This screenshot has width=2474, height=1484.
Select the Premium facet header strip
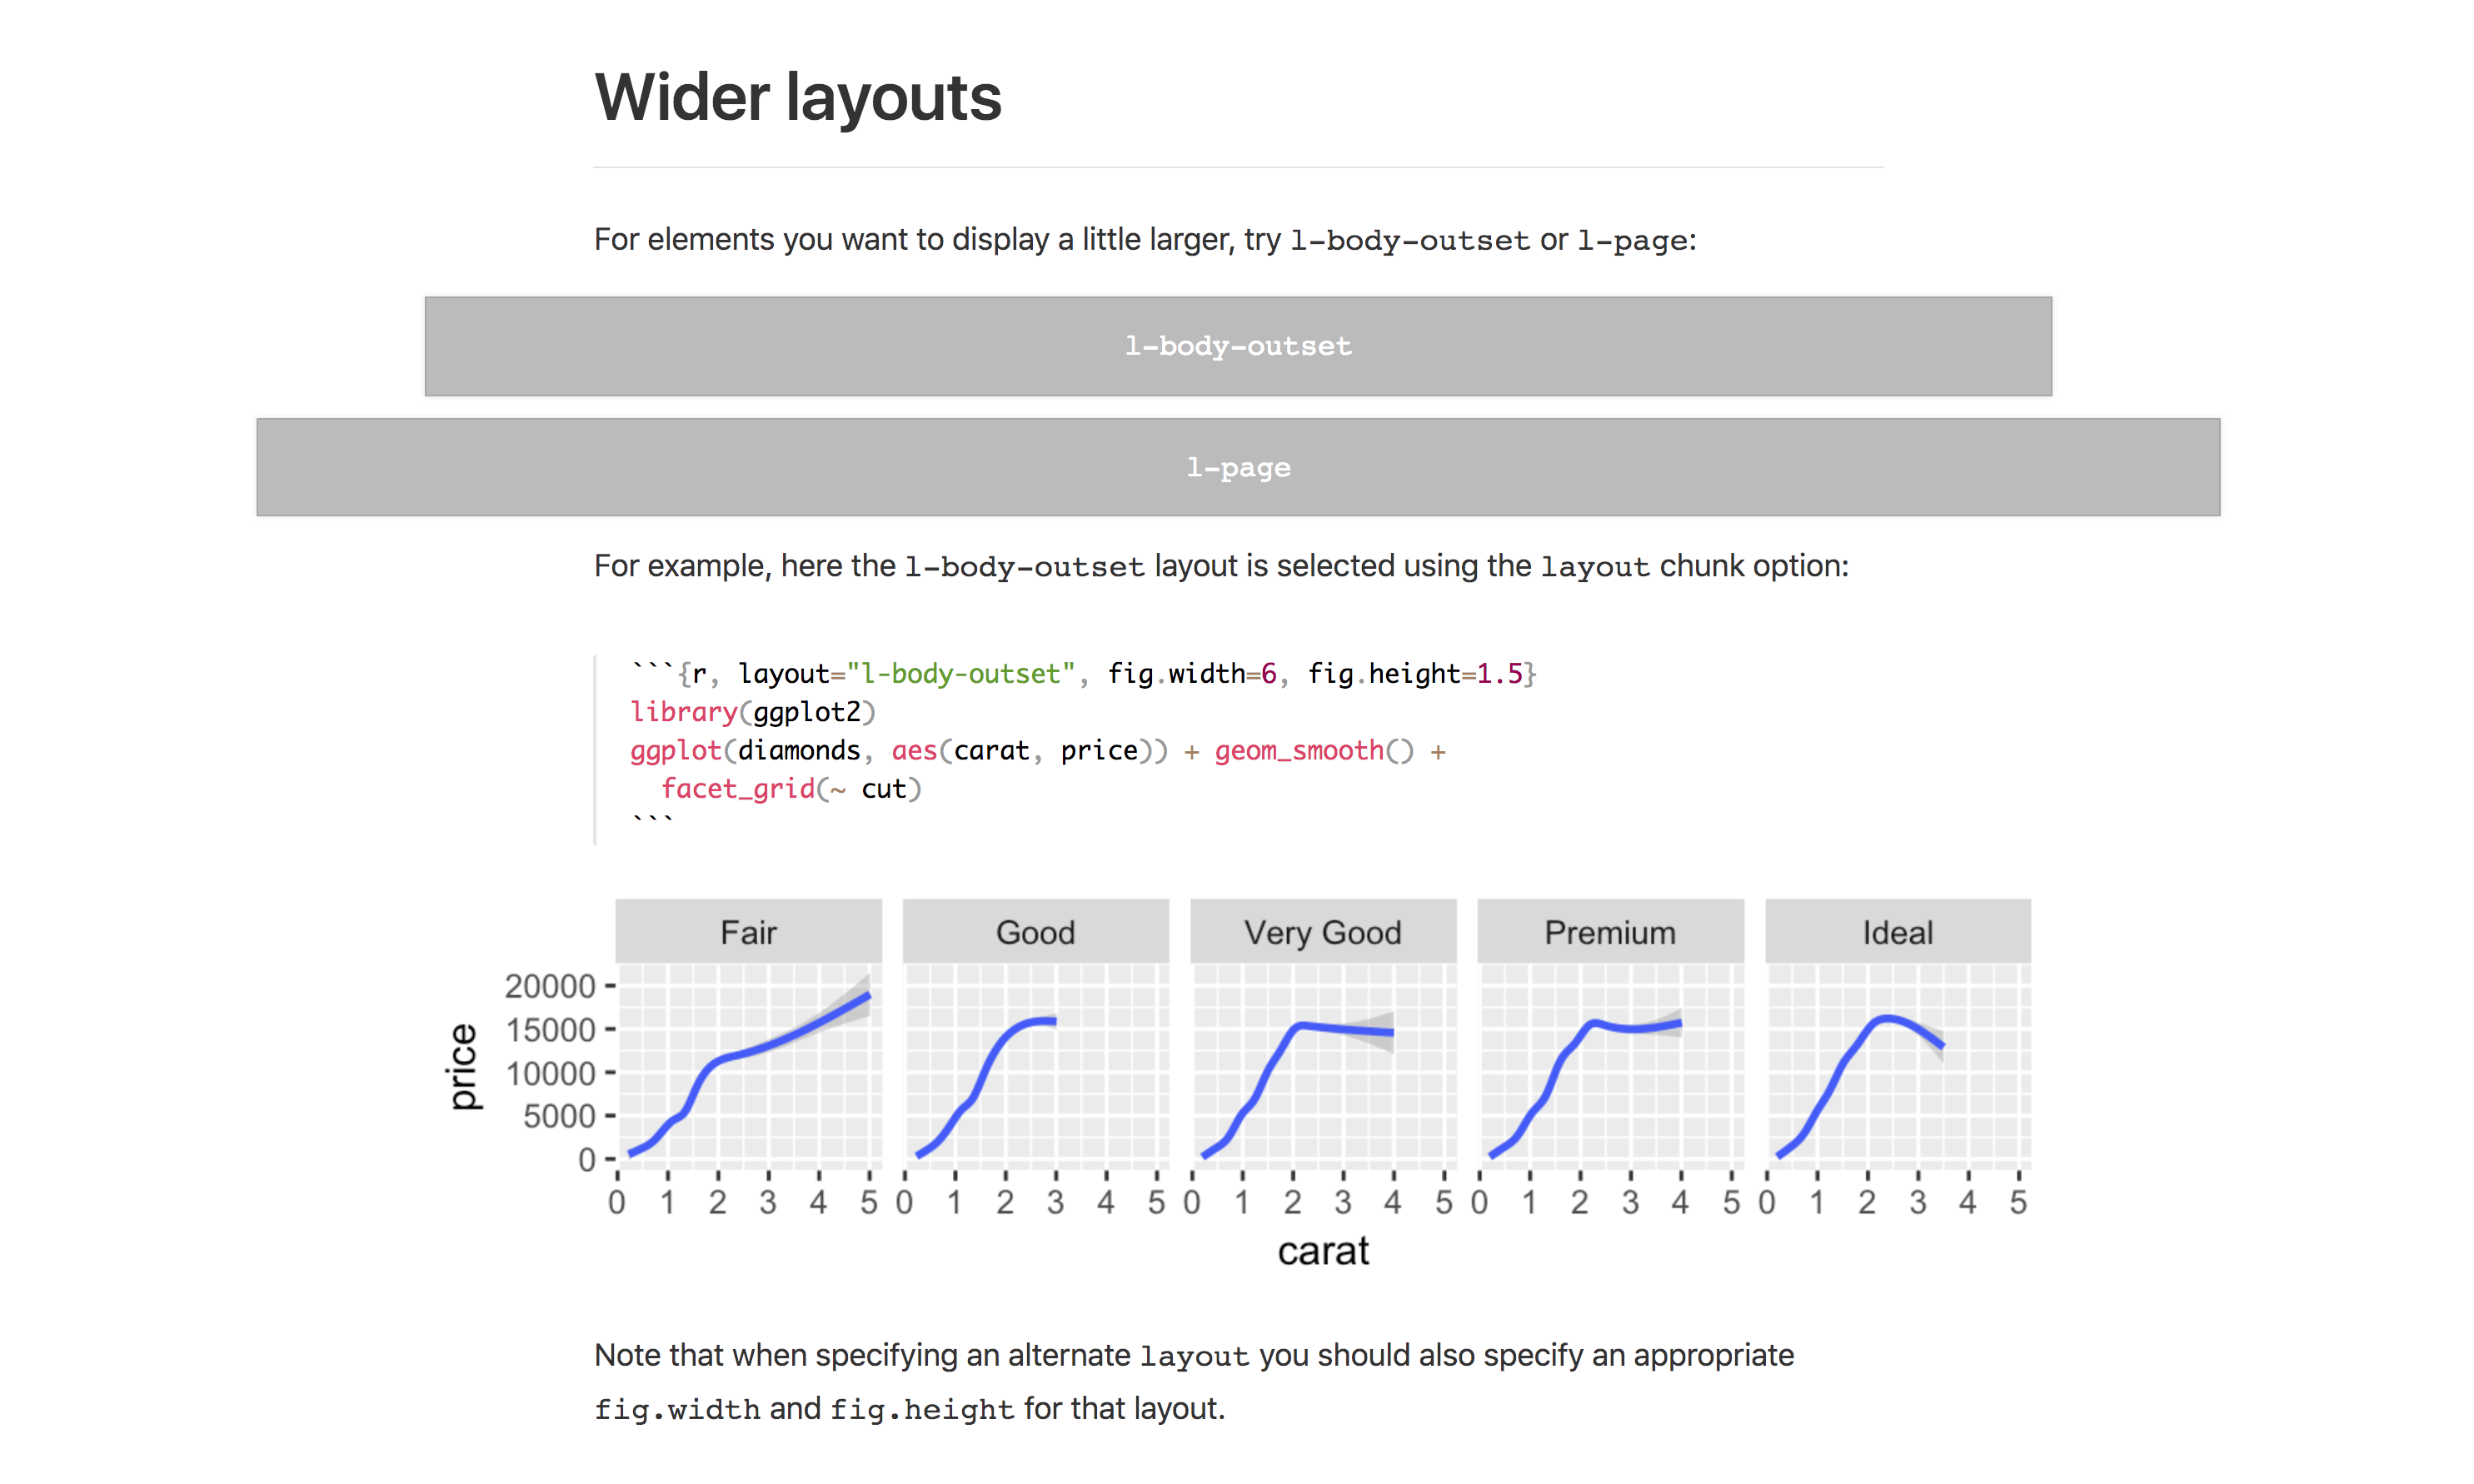point(1609,932)
